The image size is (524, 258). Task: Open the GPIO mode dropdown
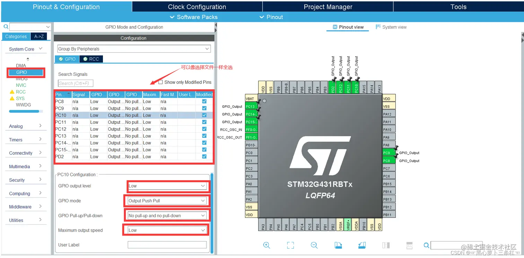(167, 201)
